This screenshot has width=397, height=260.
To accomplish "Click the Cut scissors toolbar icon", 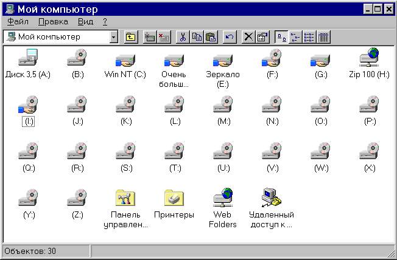I will 182,37.
